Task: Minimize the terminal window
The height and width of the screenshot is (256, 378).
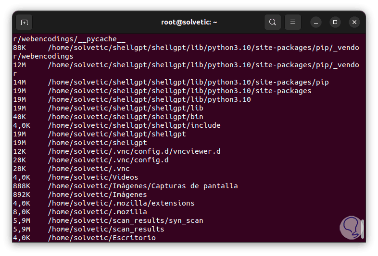Action: click(316, 22)
